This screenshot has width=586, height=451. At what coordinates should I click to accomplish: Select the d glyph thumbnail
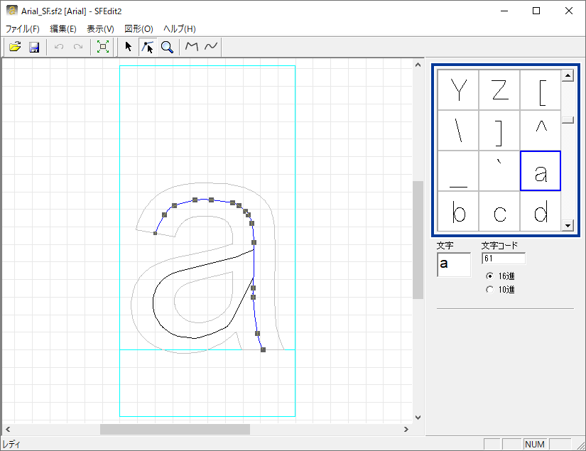pos(541,212)
